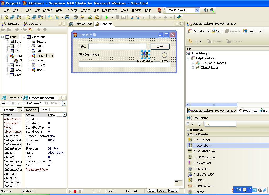The height and width of the screenshot is (195, 269).
Task: Click the Program Reset stop icon
Action: [x=123, y=17]
